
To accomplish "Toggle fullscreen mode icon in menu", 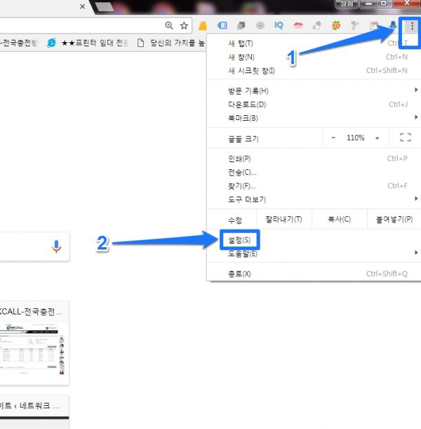I will coord(406,138).
